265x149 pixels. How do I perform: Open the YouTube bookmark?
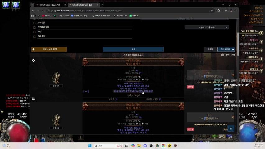47,16
